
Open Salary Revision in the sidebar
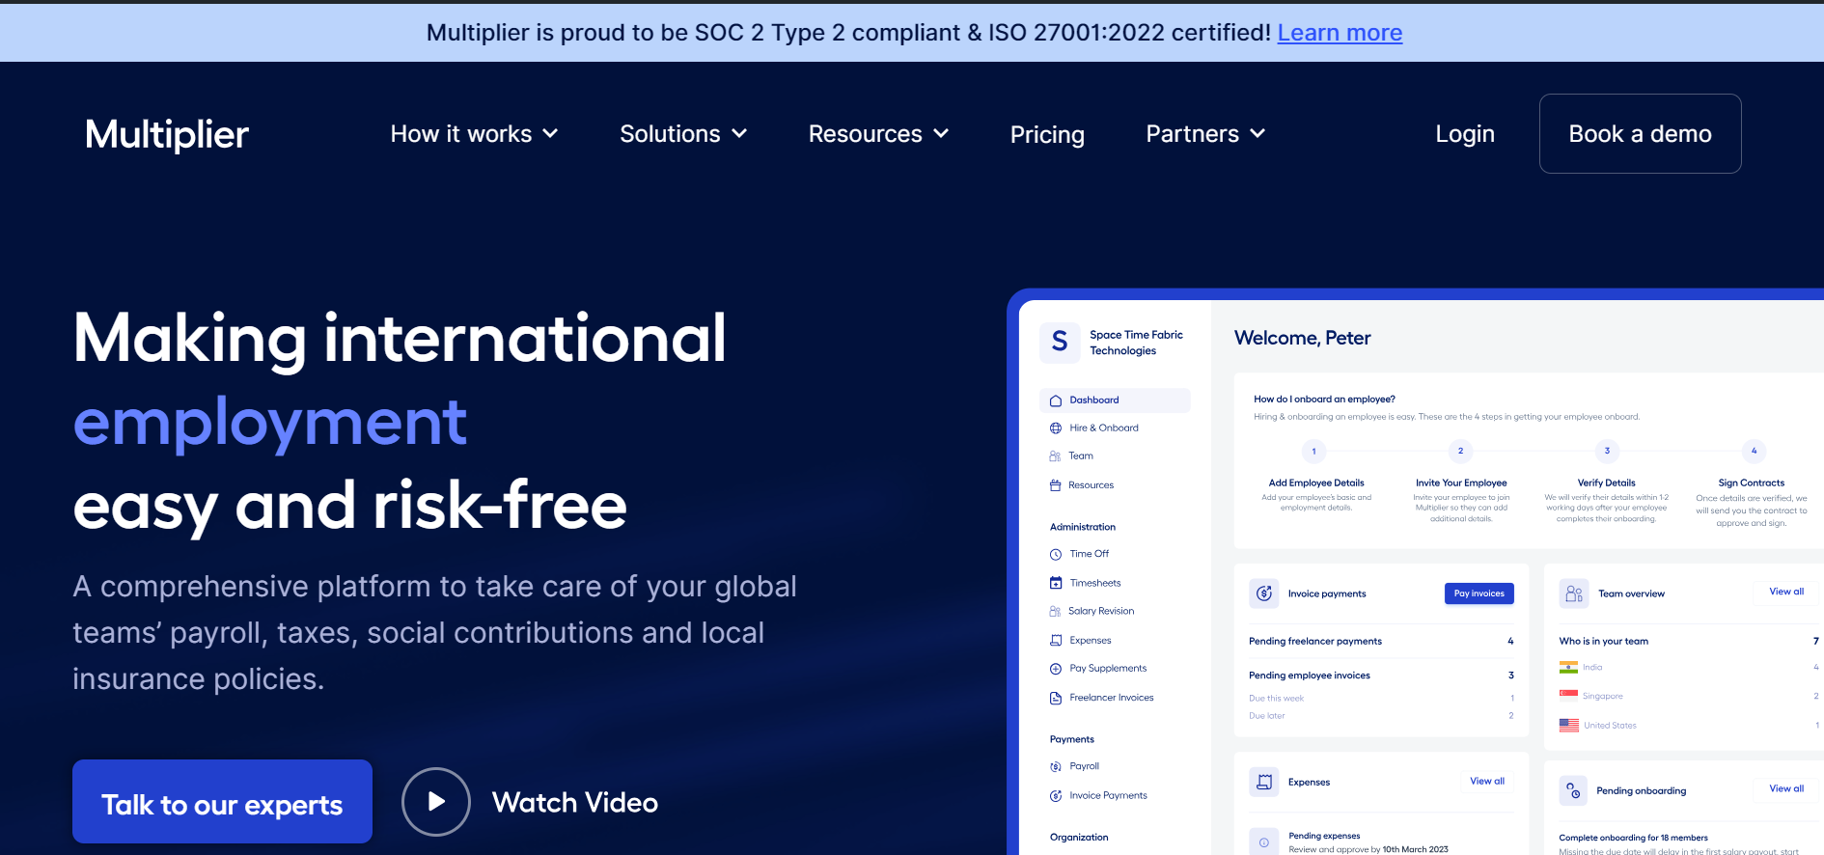1101,611
